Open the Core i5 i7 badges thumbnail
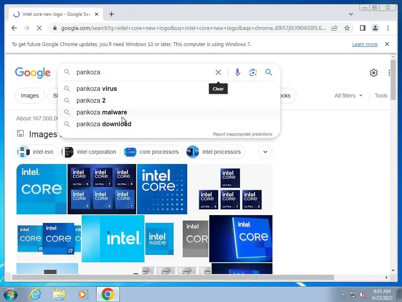 click(49, 239)
